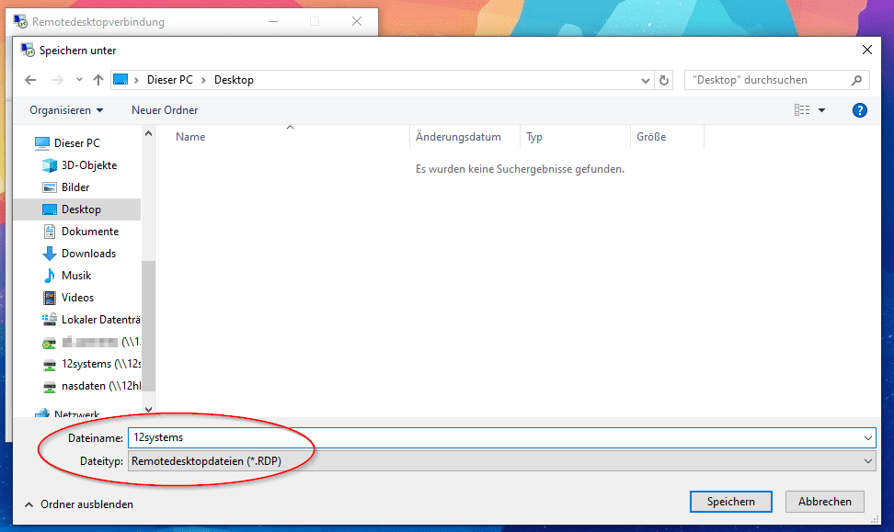The width and height of the screenshot is (894, 532).
Task: Refresh the Desktop folder view
Action: 665,80
